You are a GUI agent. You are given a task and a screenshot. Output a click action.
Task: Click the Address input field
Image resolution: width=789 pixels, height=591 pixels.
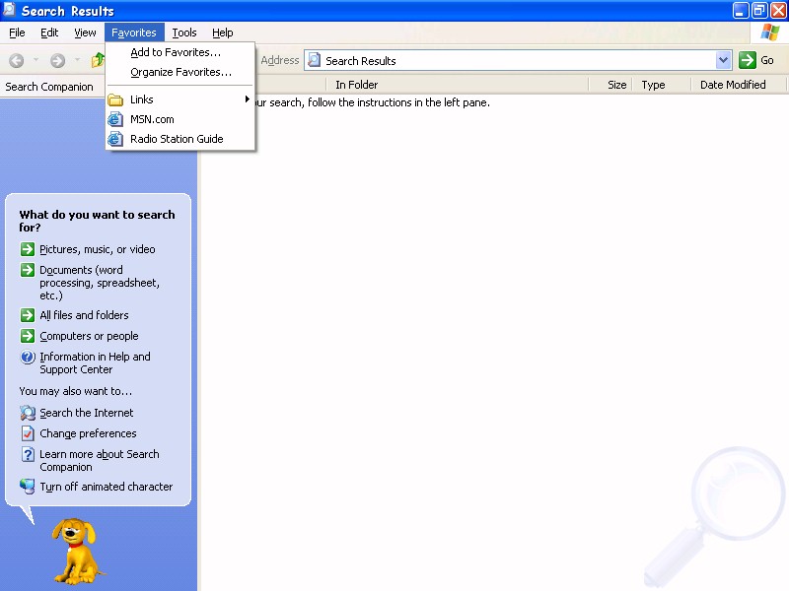tap(517, 60)
